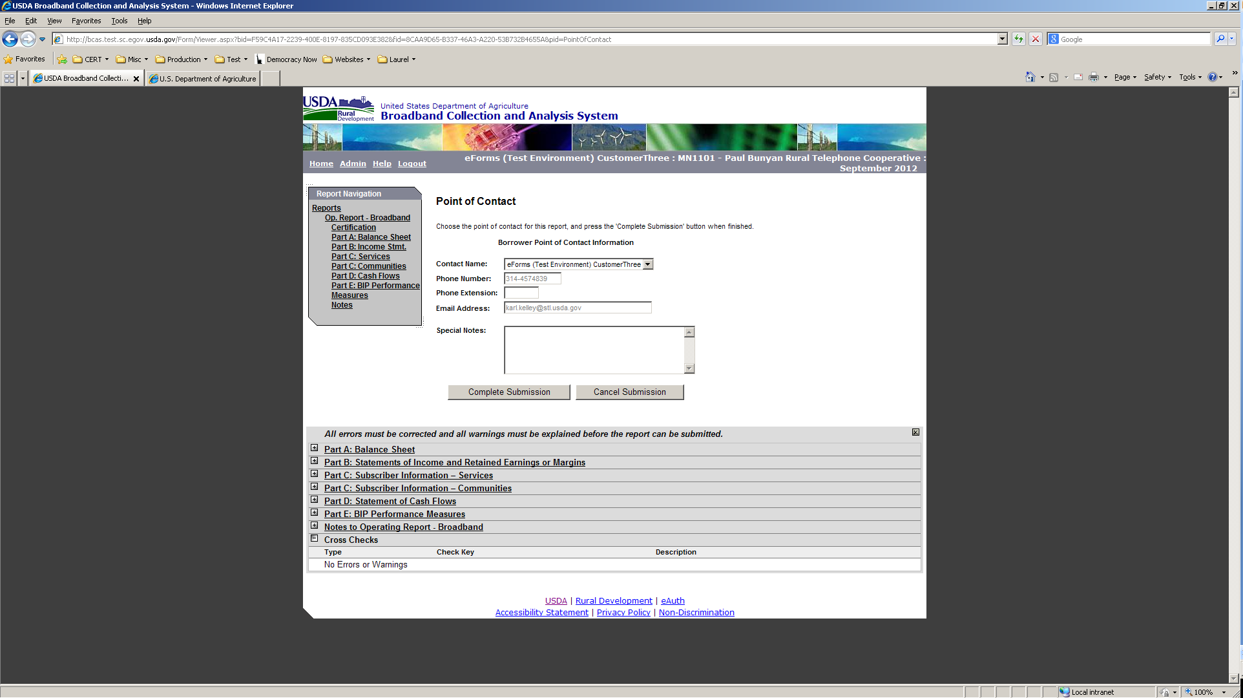Click the Print icon in command bar
The image size is (1243, 698).
click(1093, 78)
